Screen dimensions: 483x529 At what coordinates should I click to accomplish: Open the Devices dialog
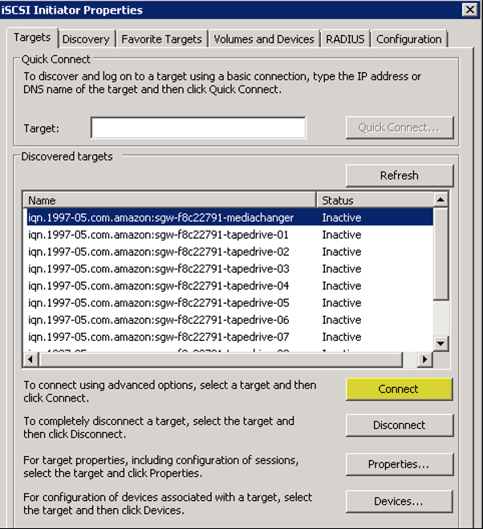[x=400, y=501]
